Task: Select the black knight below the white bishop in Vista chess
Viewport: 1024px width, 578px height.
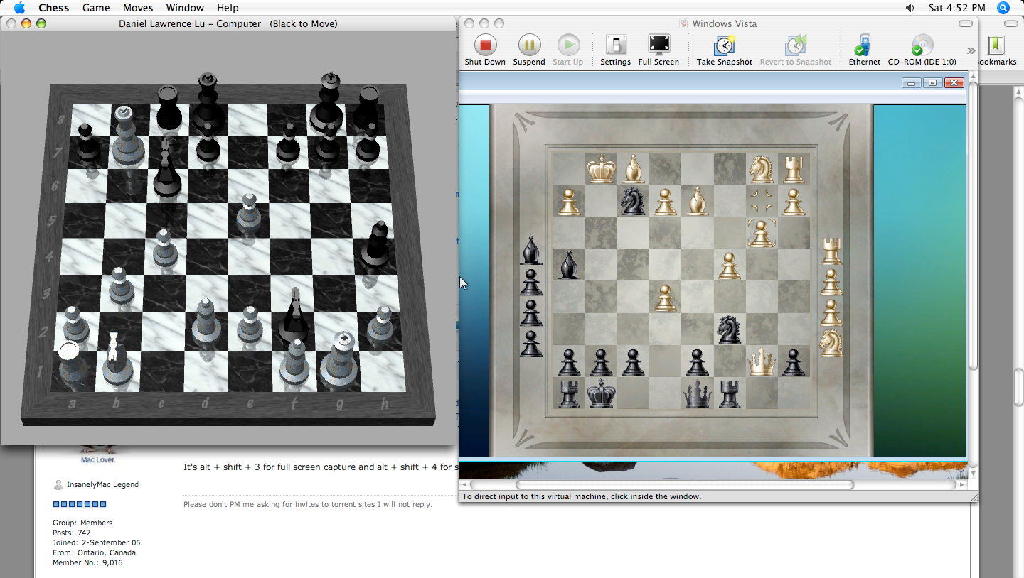Action: (633, 201)
